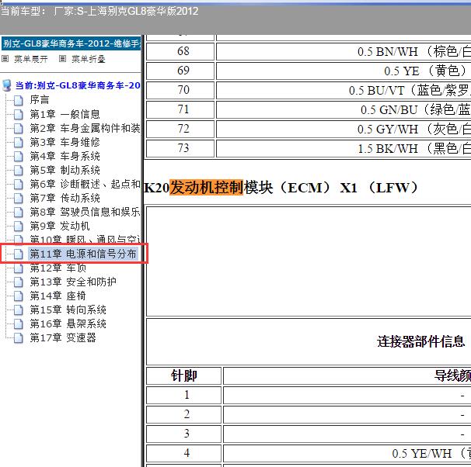Image resolution: width=471 pixels, height=467 pixels.
Task: Click the 连接器部件信息 table title
Action: click(421, 341)
